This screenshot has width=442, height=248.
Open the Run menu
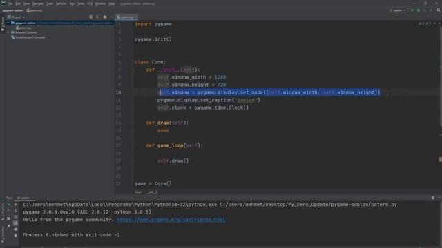[x=72, y=3]
